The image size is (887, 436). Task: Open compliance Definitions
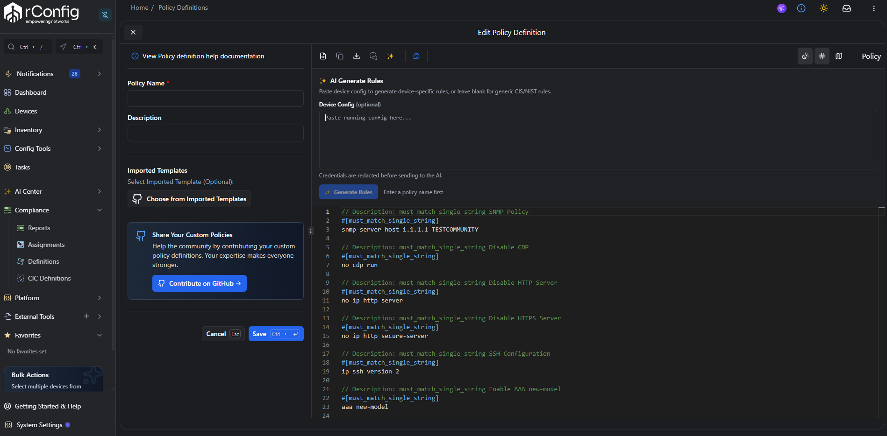[x=43, y=261]
